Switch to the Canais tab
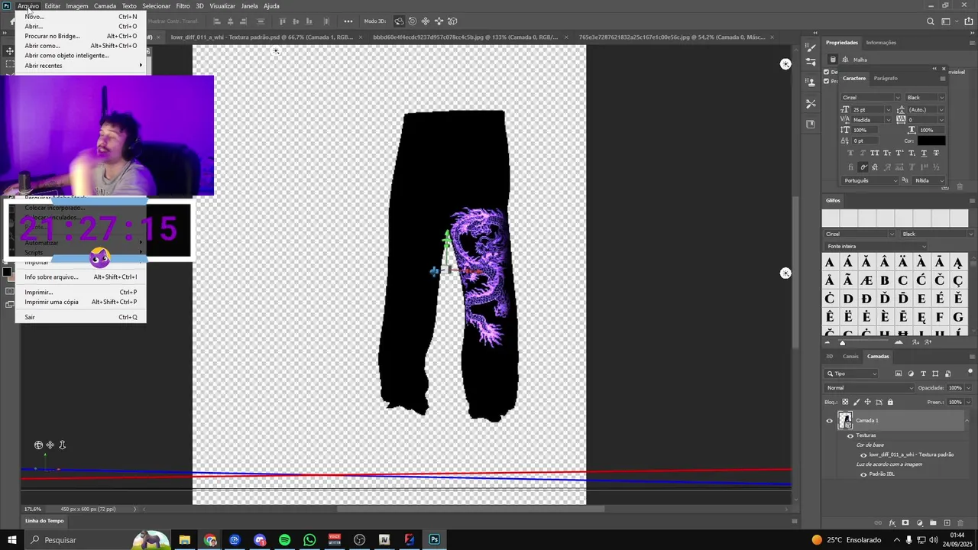 pos(850,356)
